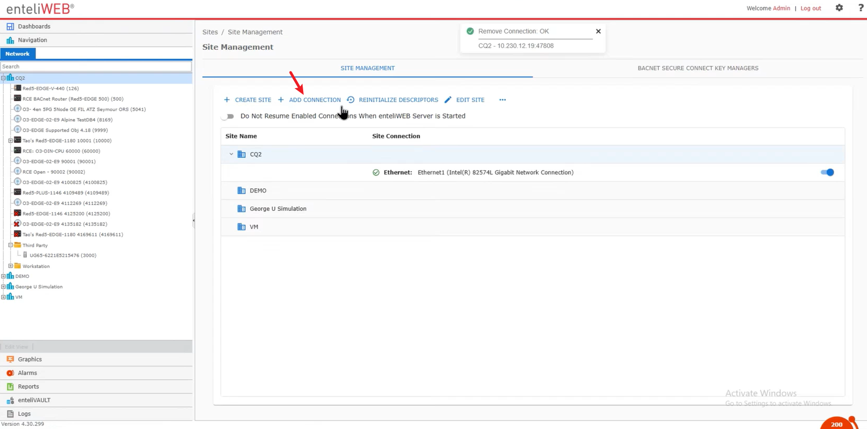867x429 pixels.
Task: Select the George U Simulation site row
Action: [532, 209]
